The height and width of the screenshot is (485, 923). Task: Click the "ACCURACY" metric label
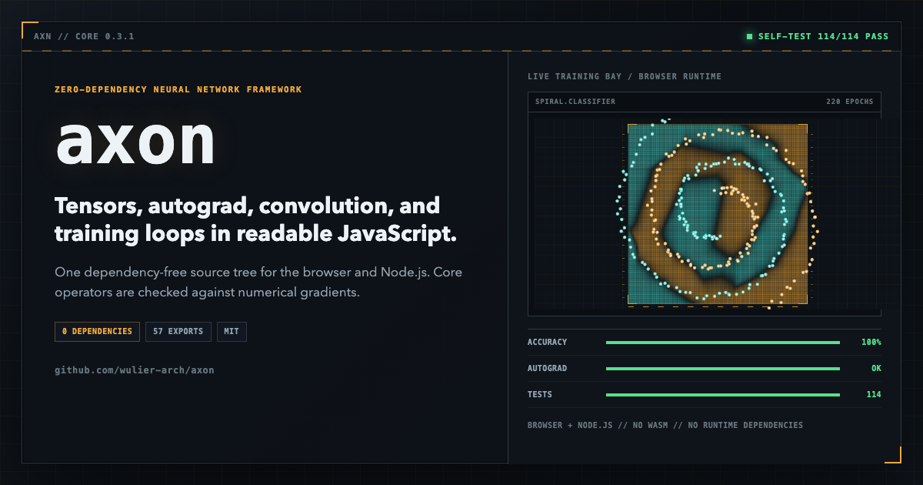547,343
